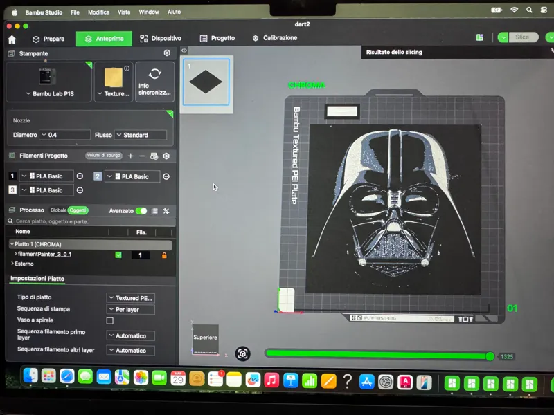Open the Modifica menu

tap(98, 12)
